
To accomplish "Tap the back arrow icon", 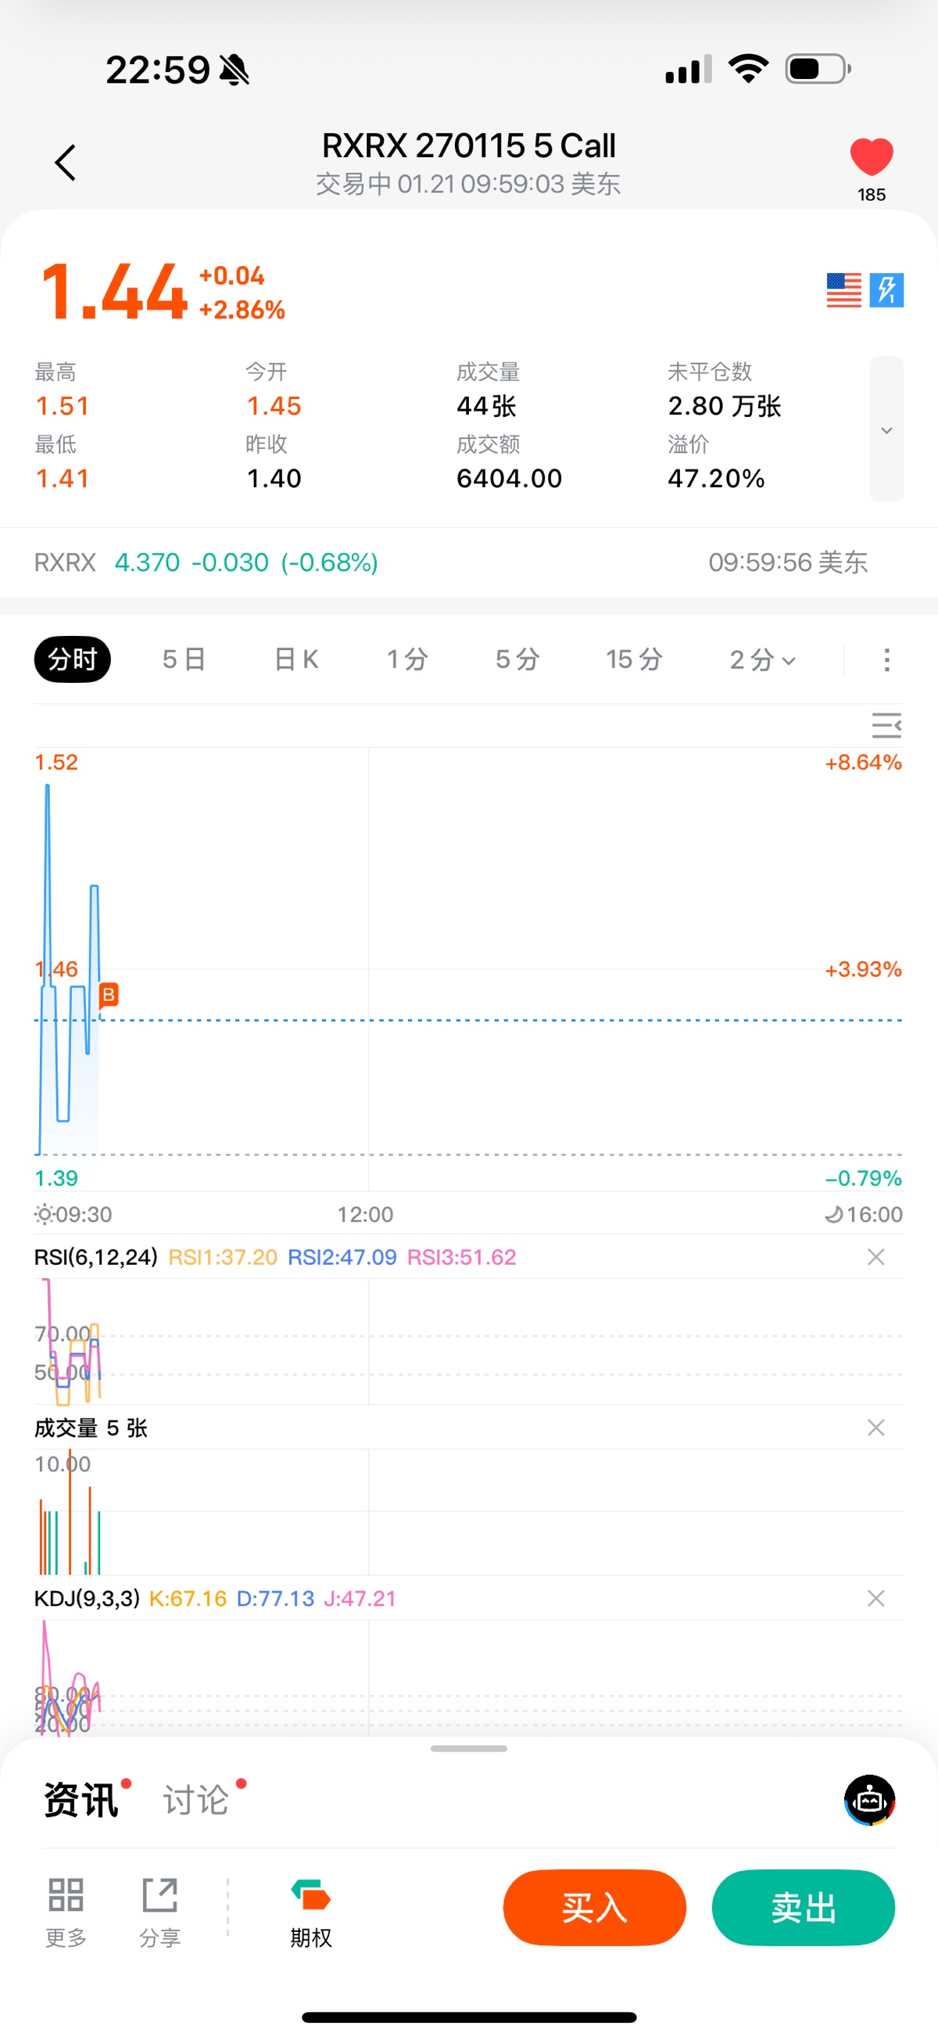I will (66, 163).
